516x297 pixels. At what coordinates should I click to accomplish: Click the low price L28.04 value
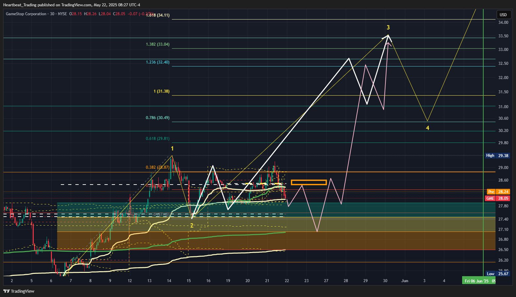coord(105,14)
